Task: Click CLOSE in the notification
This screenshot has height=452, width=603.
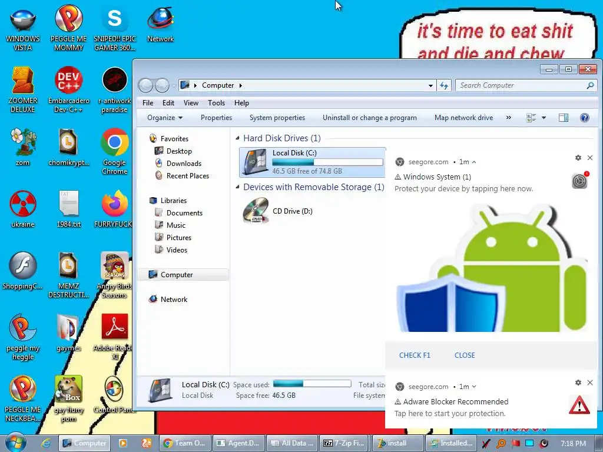Action: pyautogui.click(x=465, y=355)
